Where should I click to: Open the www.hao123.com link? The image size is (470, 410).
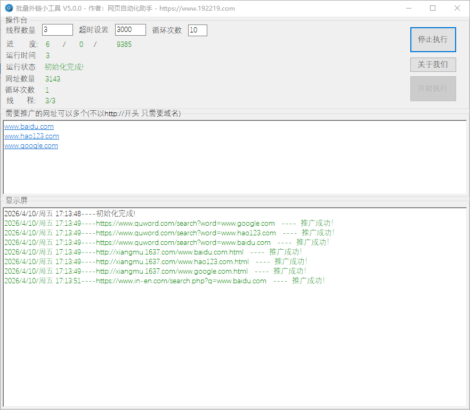pyautogui.click(x=31, y=136)
